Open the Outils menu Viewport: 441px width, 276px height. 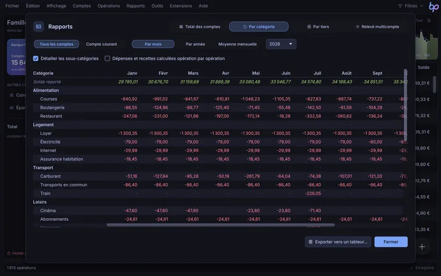(x=157, y=6)
